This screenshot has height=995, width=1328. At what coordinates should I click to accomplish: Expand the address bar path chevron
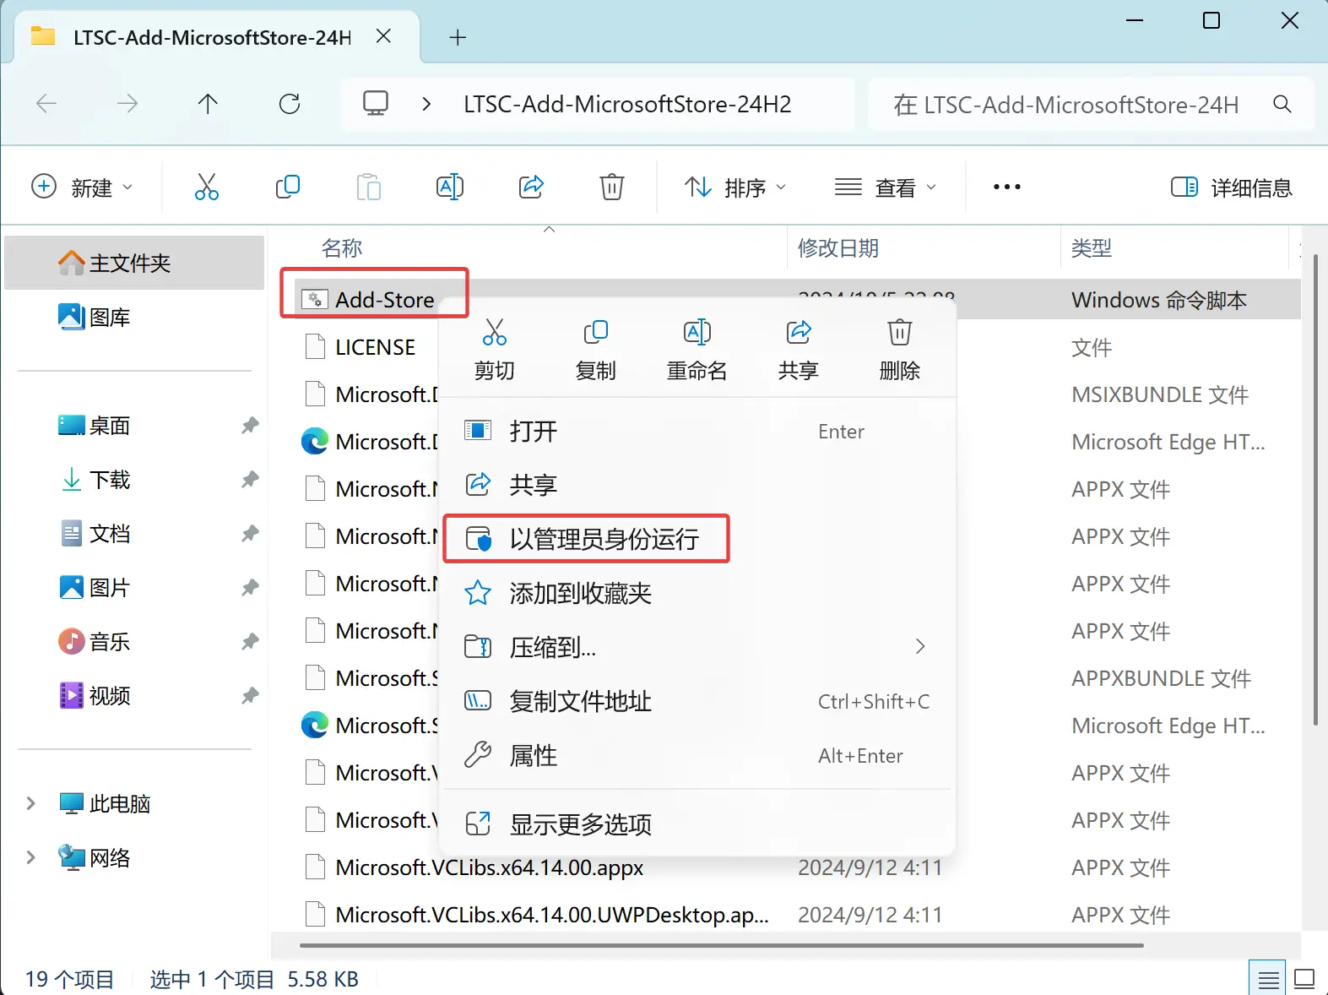pyautogui.click(x=426, y=104)
